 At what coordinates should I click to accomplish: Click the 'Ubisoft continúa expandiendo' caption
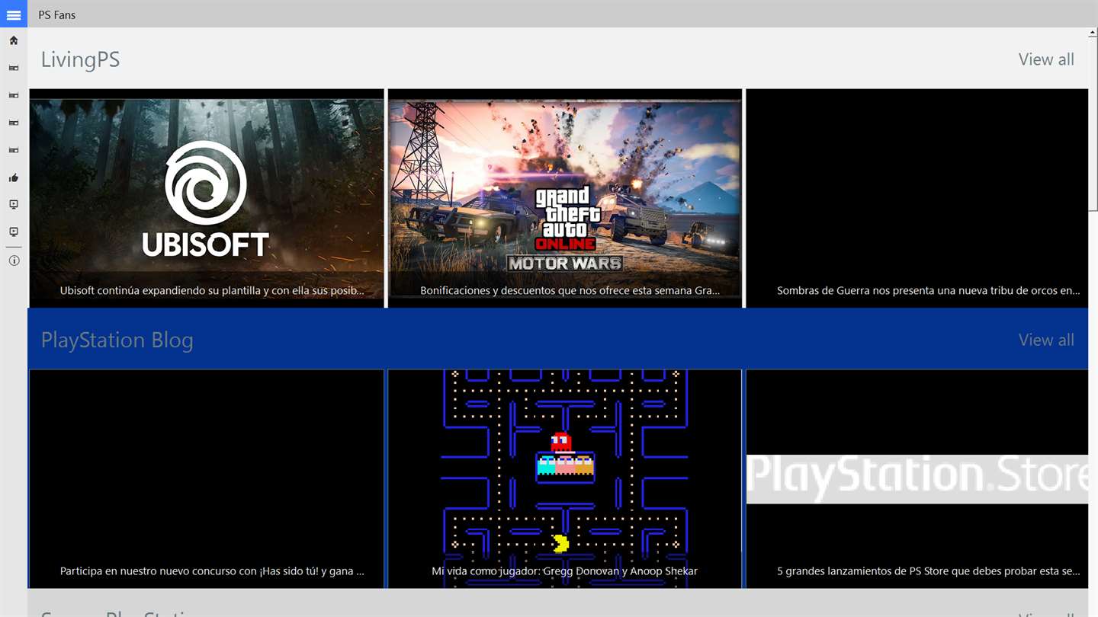coord(212,290)
